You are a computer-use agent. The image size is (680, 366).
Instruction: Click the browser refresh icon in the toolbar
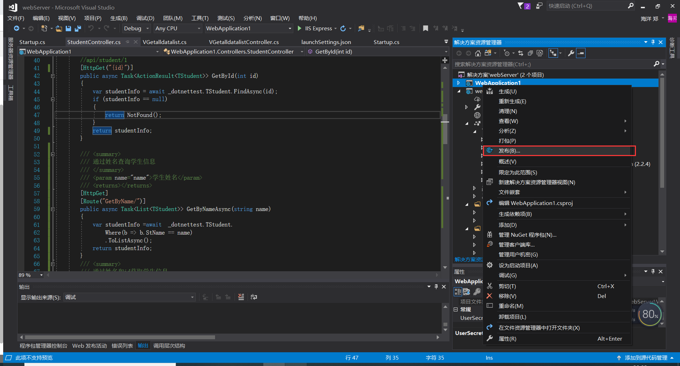(343, 28)
